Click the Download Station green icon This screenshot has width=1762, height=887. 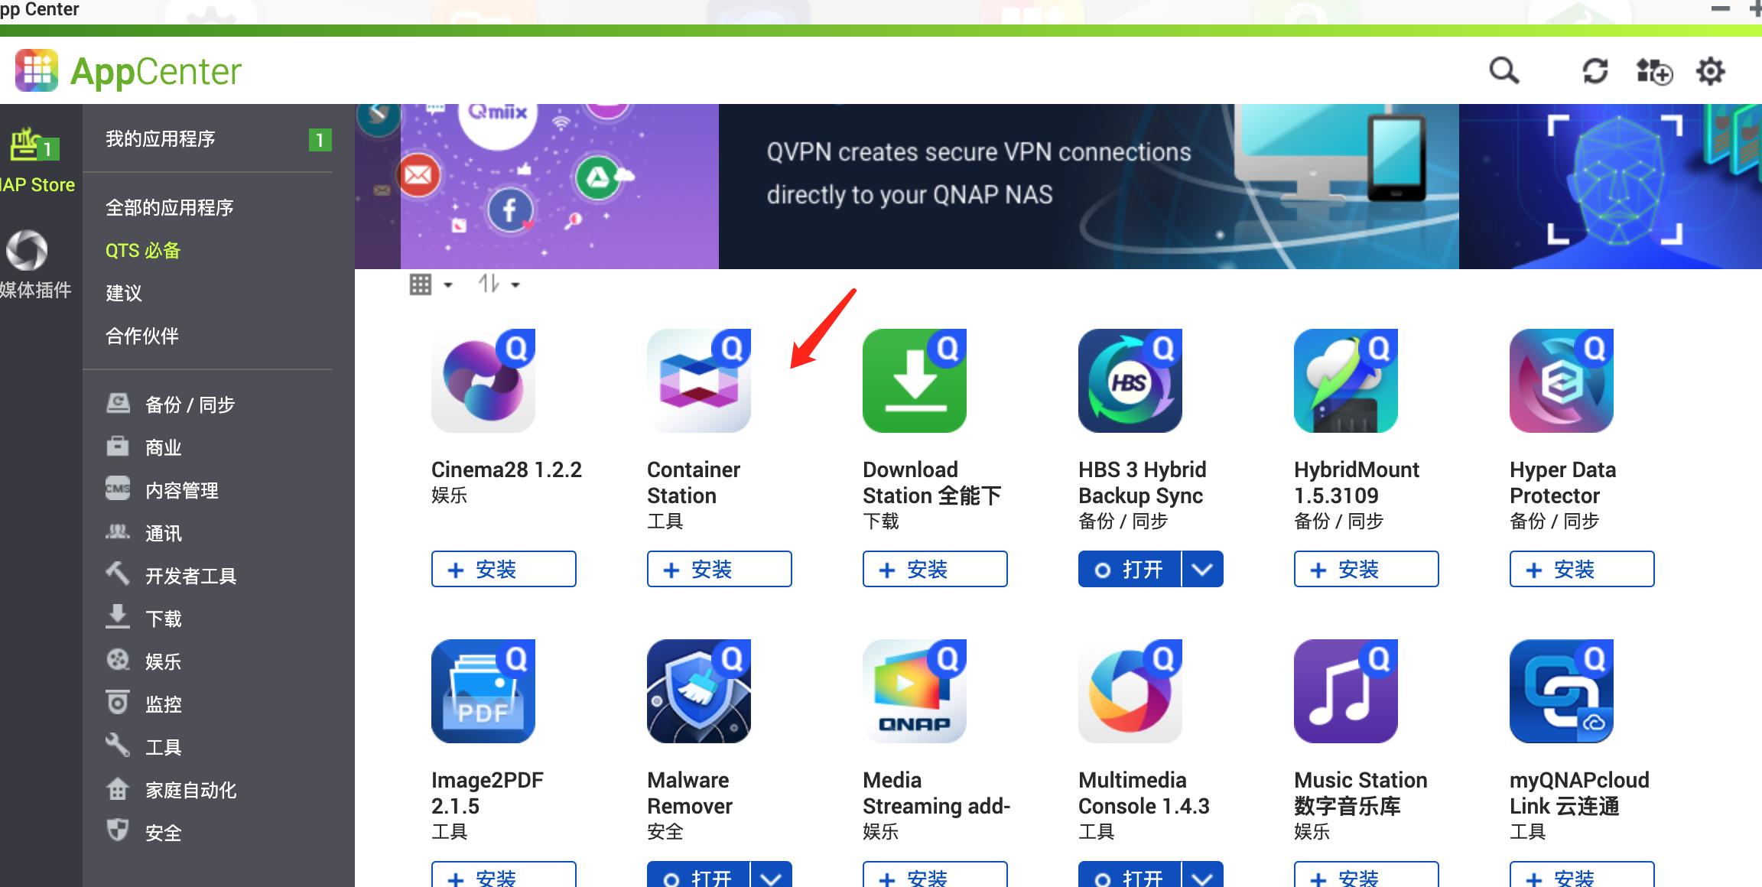(914, 381)
